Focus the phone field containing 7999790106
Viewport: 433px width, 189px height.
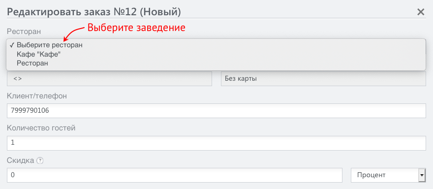pos(216,111)
